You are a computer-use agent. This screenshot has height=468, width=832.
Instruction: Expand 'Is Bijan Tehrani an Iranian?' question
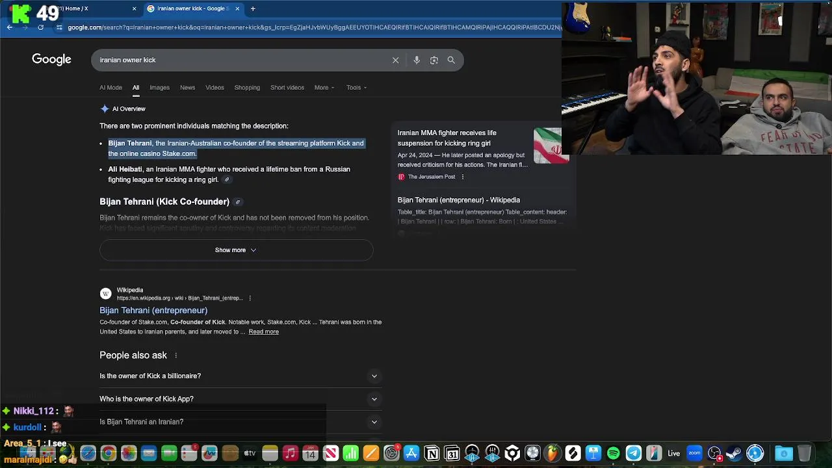[x=240, y=422]
